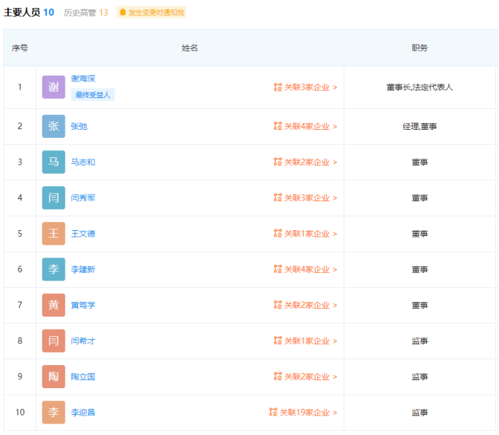Expand 关联2家企业 for 黄笃学
The image size is (499, 435).
coord(305,305)
